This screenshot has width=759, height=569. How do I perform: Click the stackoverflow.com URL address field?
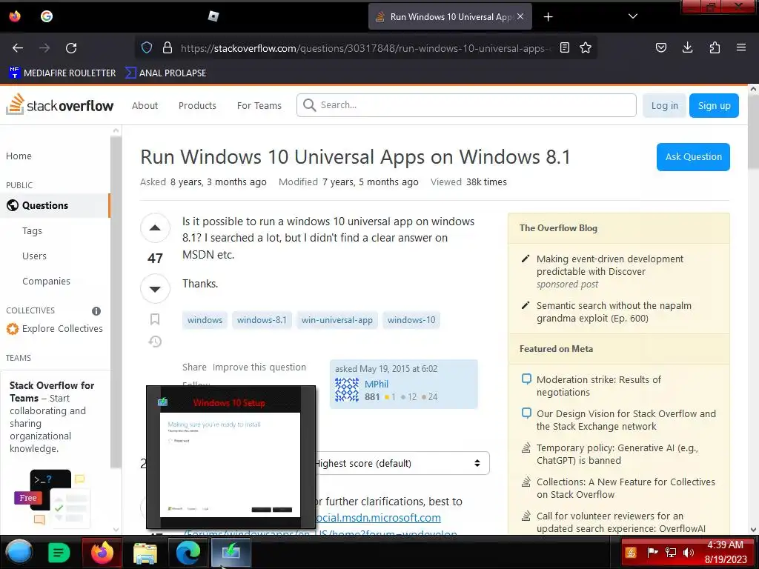[365, 48]
